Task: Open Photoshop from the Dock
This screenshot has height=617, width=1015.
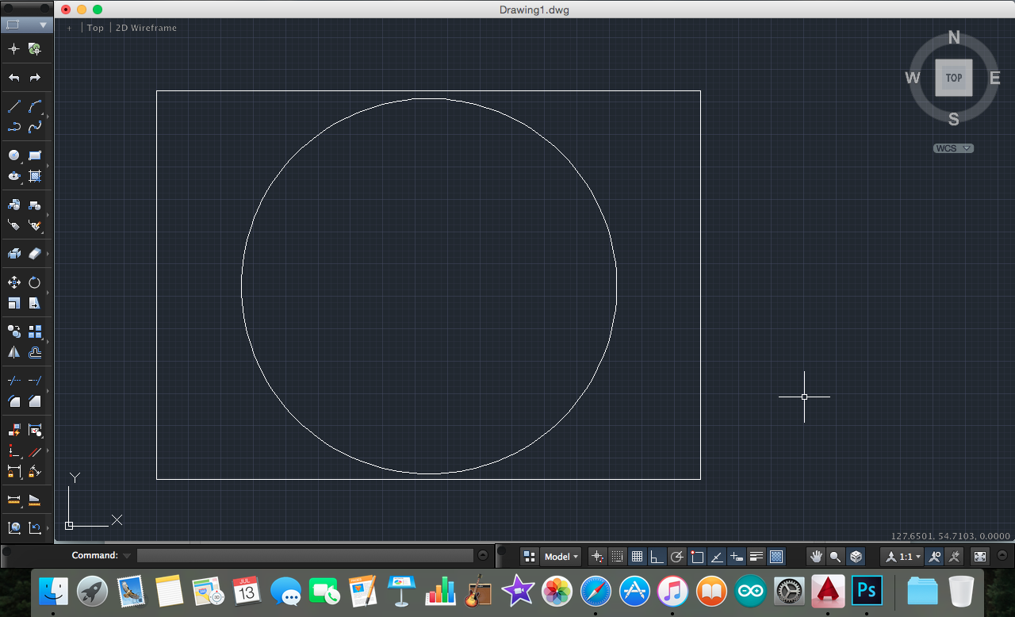Action: tap(867, 591)
